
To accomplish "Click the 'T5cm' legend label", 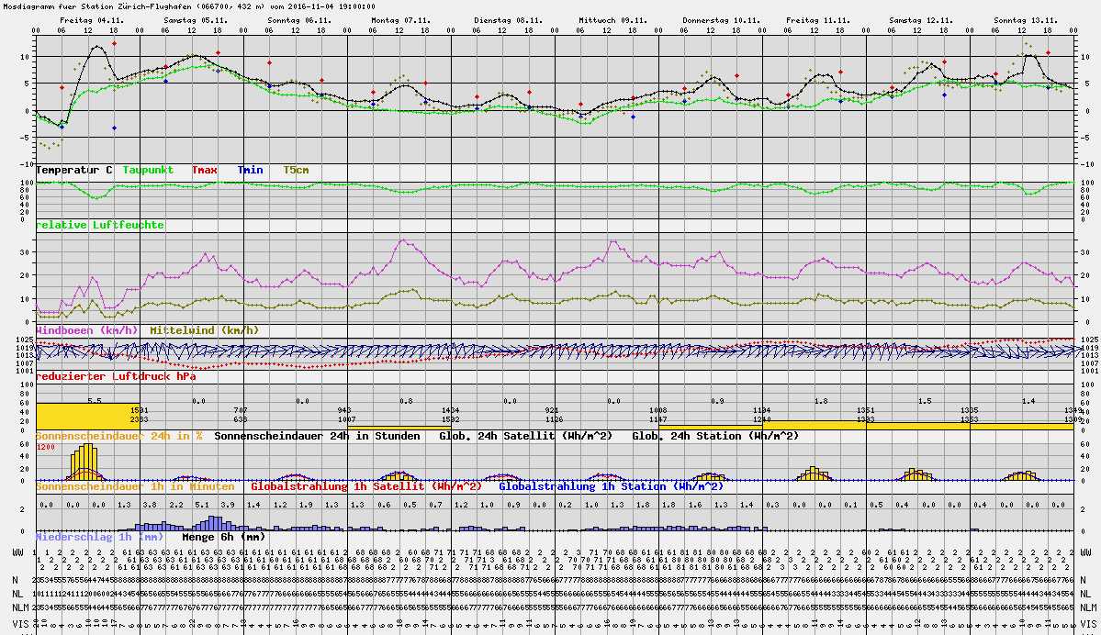I will click(296, 170).
